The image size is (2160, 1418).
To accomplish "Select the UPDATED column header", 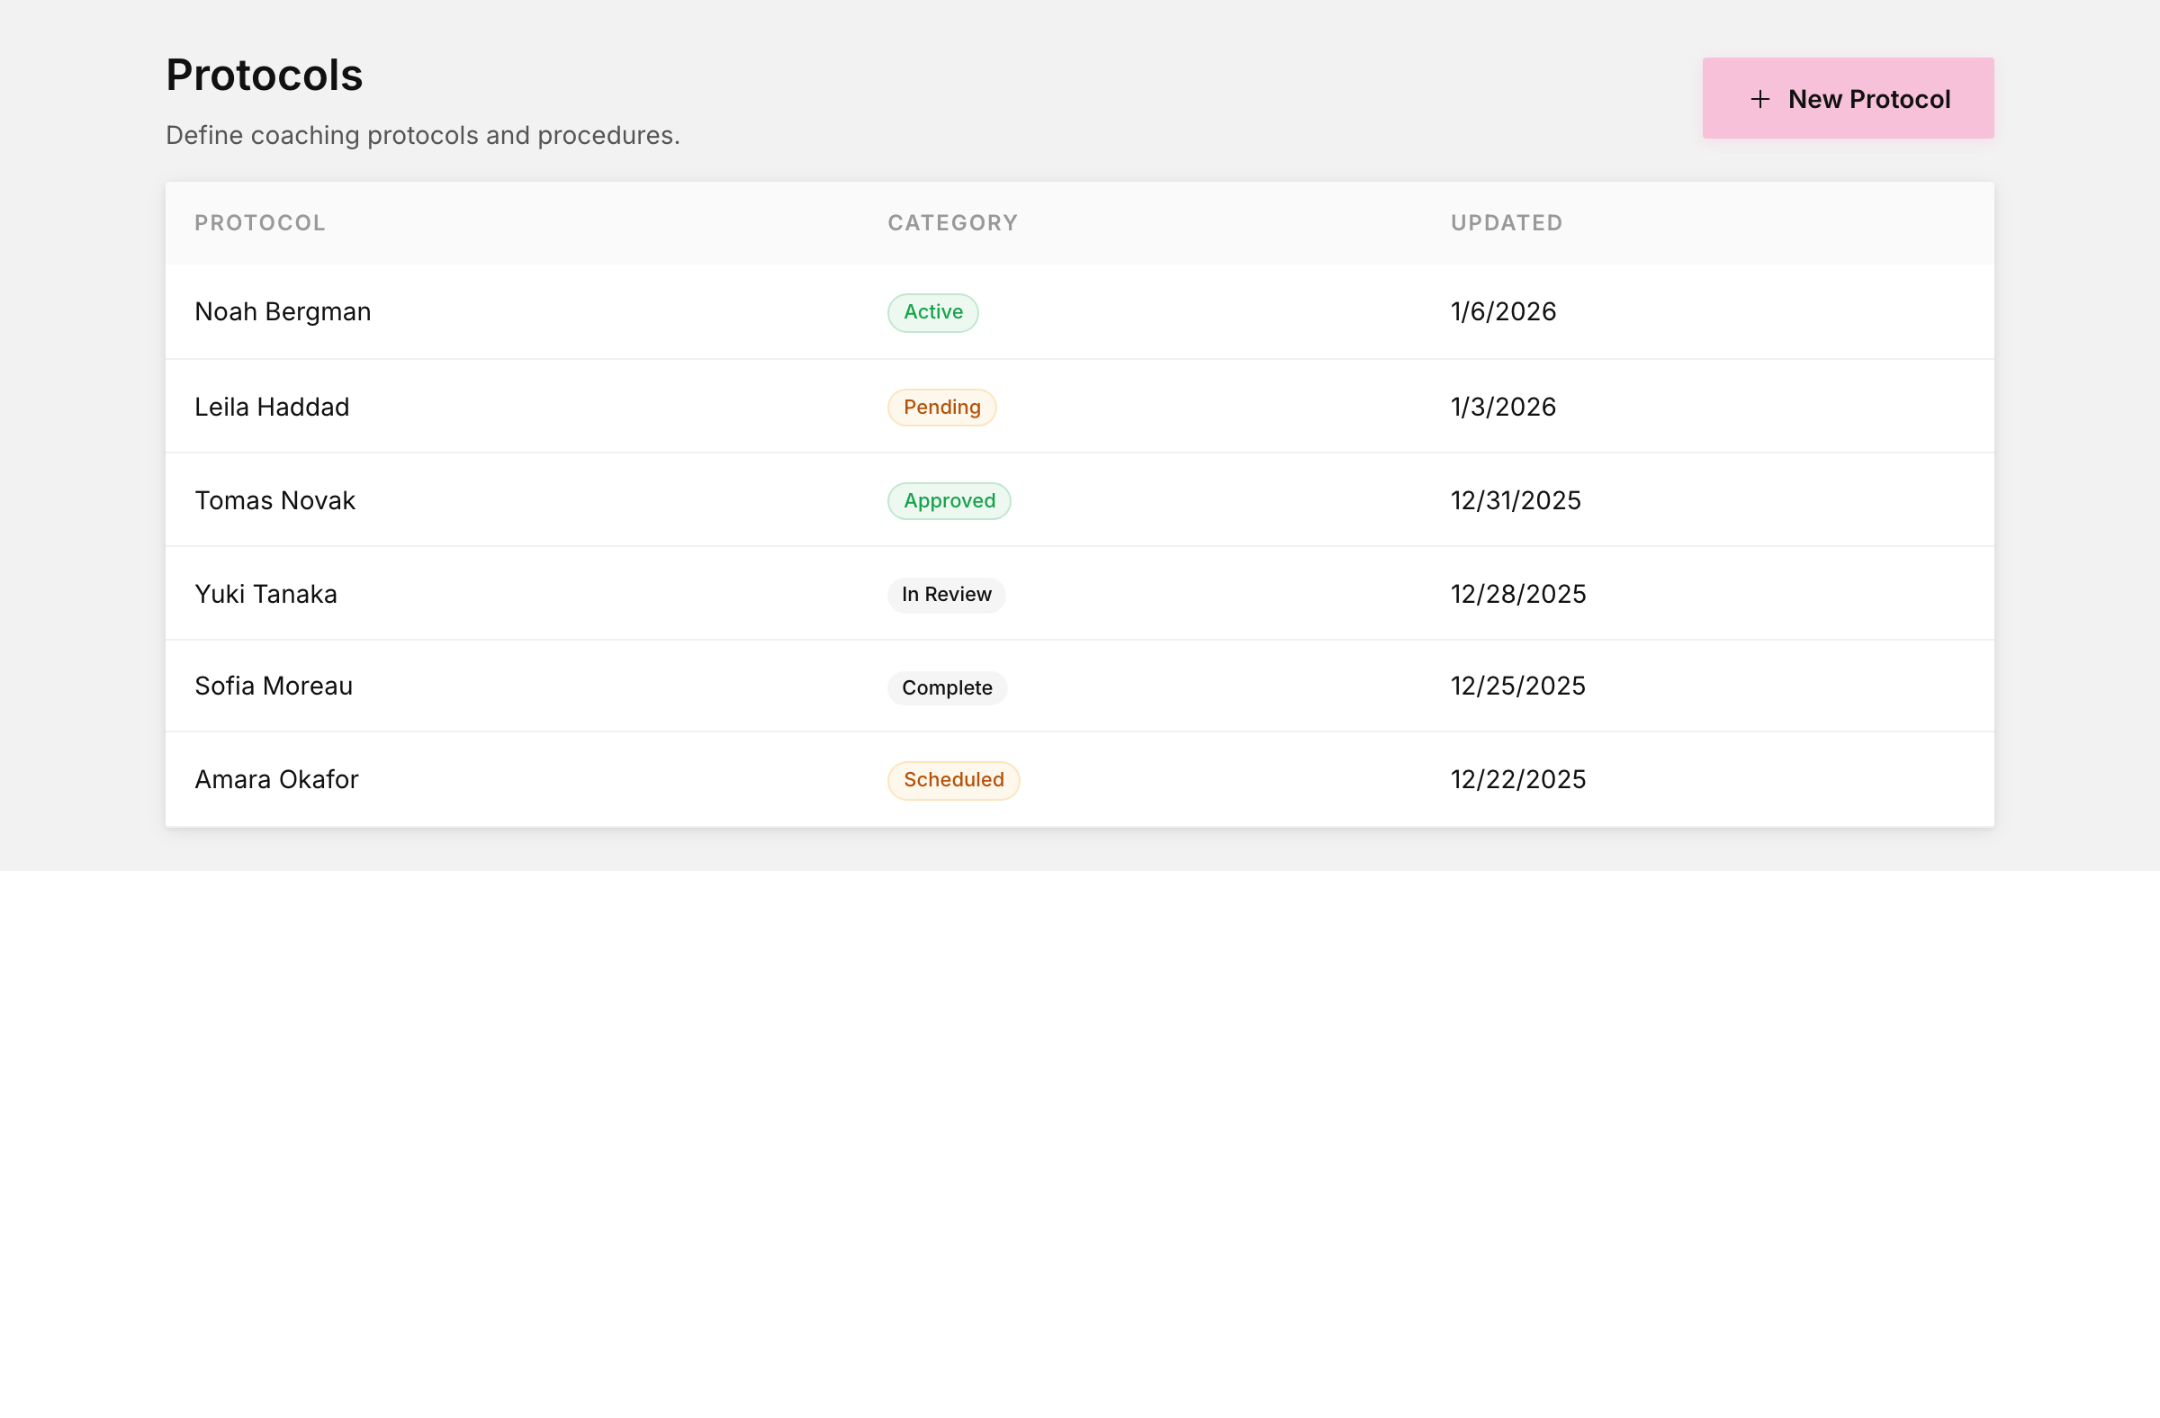I will click(x=1506, y=223).
